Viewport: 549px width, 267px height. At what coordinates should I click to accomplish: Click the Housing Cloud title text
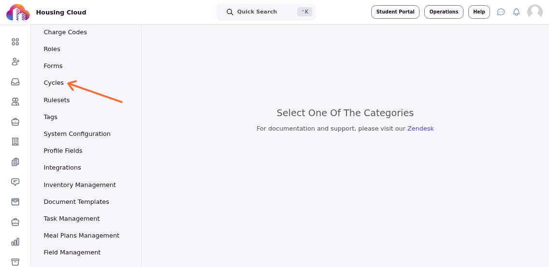click(61, 12)
